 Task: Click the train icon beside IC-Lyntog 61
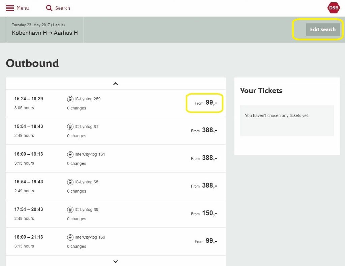(70, 126)
